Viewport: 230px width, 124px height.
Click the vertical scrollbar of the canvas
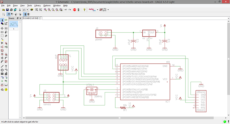229,59
